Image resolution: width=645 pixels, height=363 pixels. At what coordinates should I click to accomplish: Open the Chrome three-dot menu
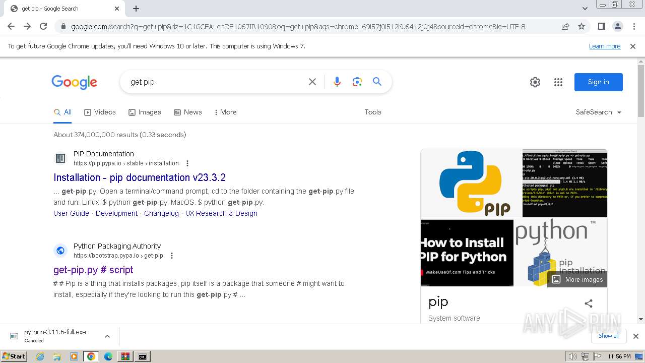tap(633, 27)
